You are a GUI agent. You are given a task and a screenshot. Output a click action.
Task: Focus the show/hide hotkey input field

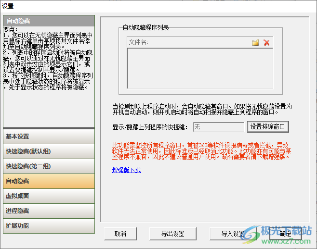(x=218, y=127)
